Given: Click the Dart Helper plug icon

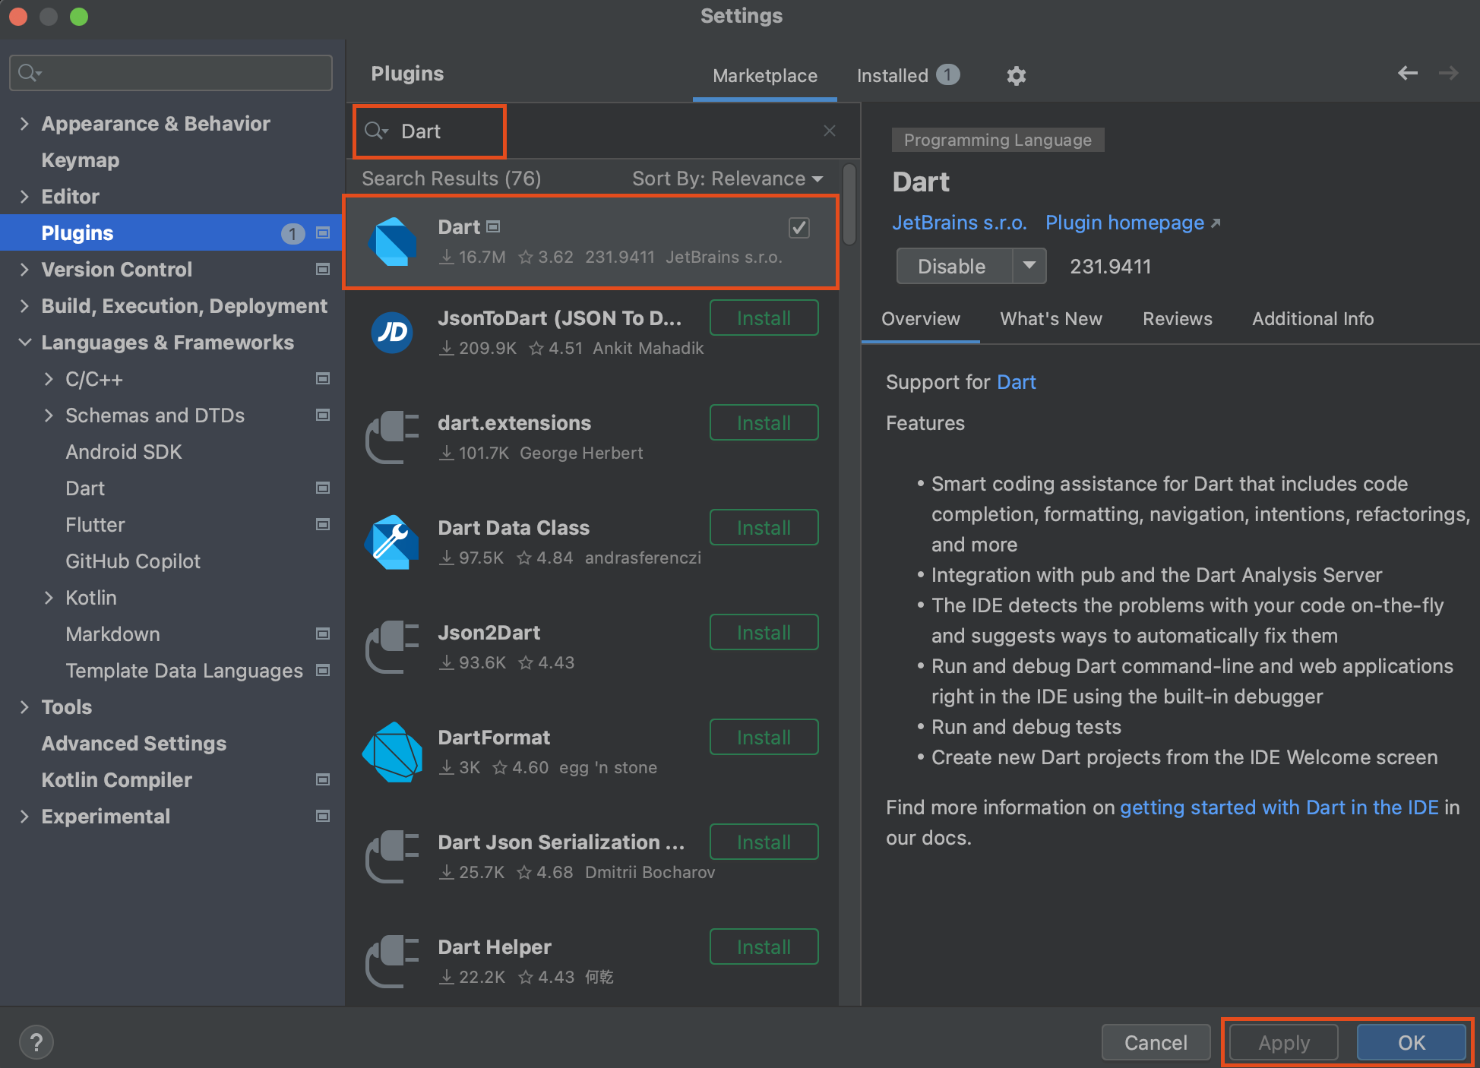Looking at the screenshot, I should pos(392,961).
